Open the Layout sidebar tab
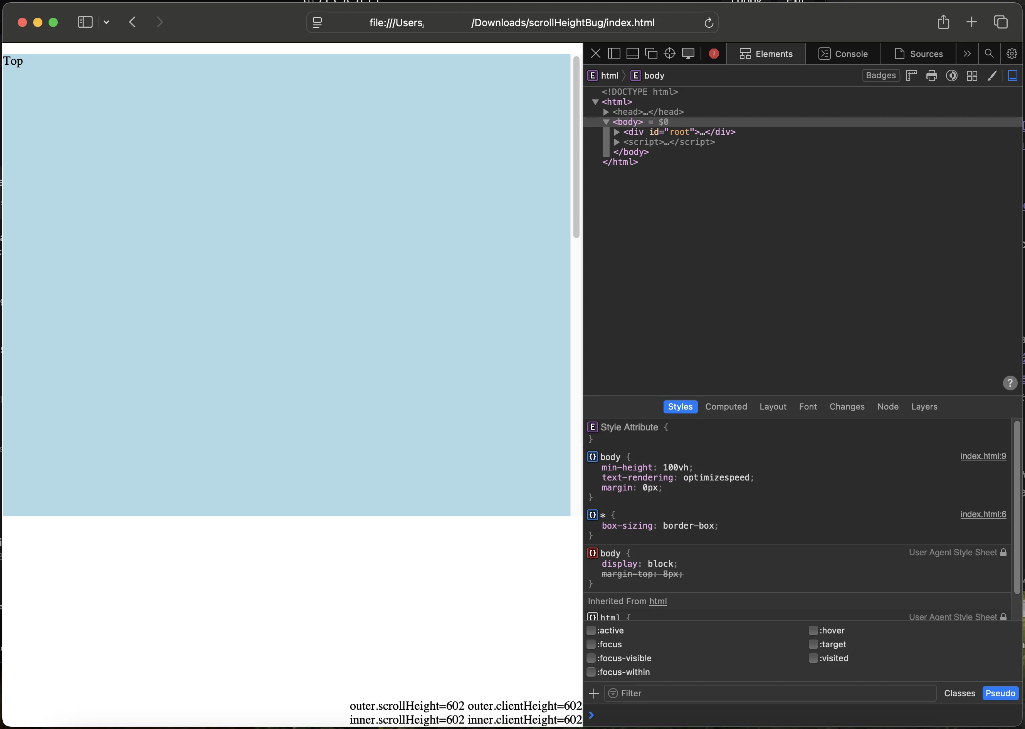 point(773,407)
